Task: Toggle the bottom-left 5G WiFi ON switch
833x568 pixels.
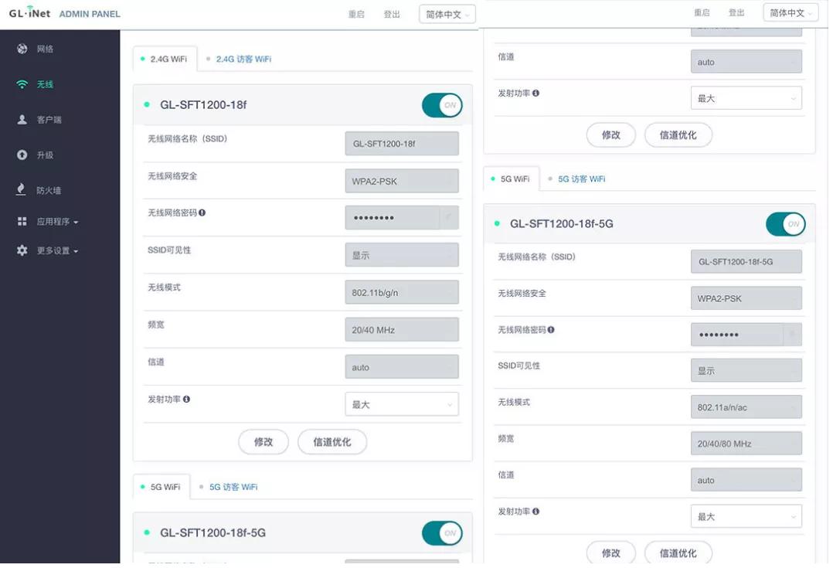Action: [x=441, y=533]
